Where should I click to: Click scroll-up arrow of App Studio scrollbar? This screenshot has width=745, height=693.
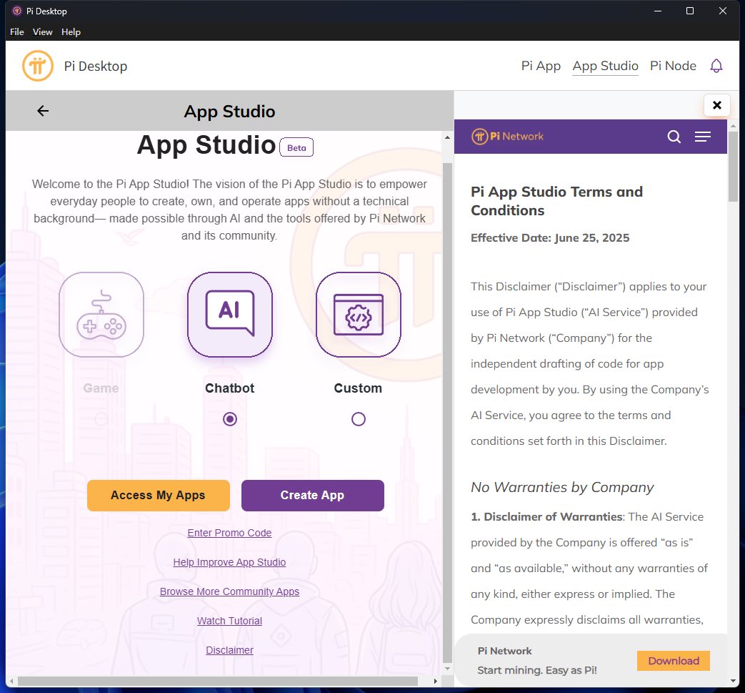(447, 137)
